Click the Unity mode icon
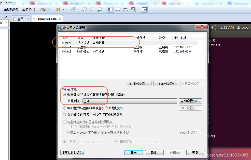The width and height of the screenshot is (251, 160). [x=133, y=9]
